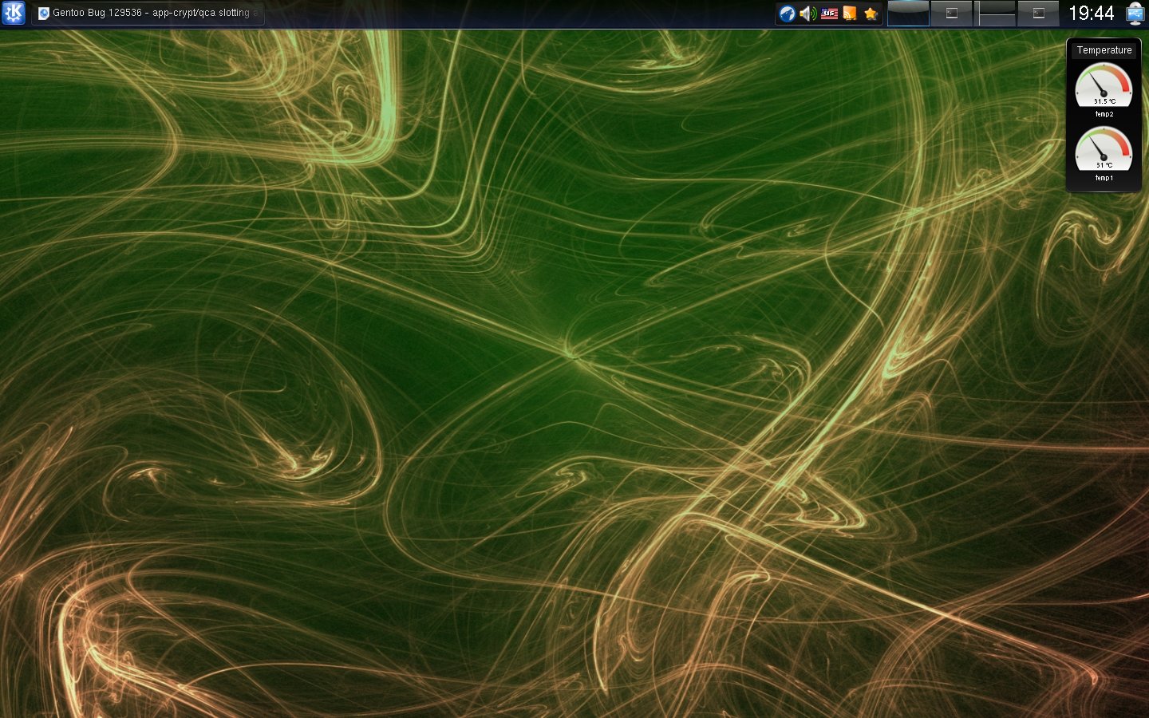1149x718 pixels.
Task: Click the volume speaker tray icon
Action: pyautogui.click(x=807, y=13)
